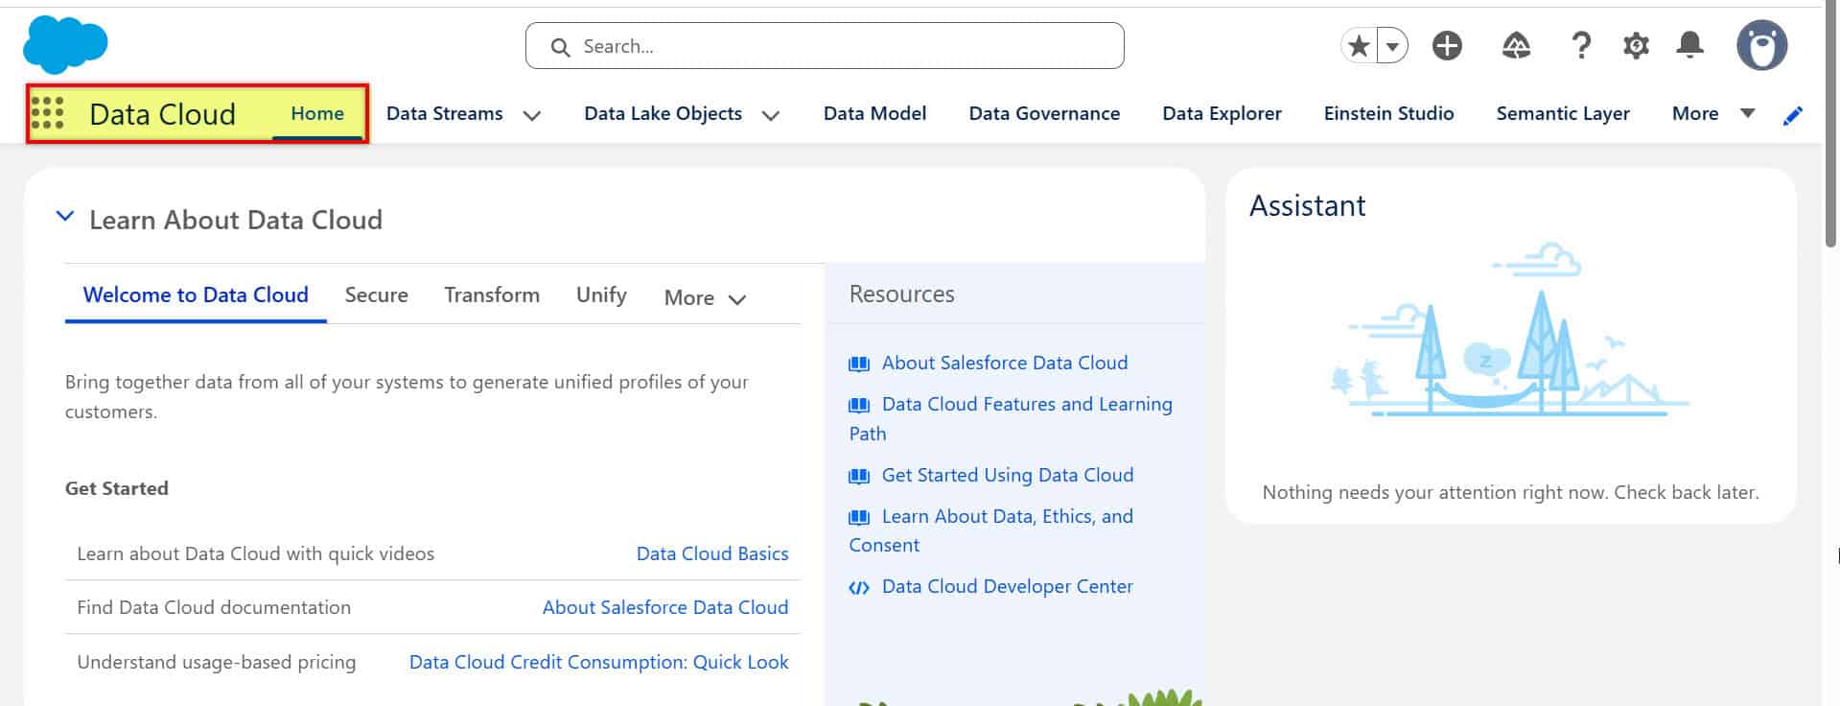Click the code icon beside Data Cloud Developer Center
This screenshot has width=1840, height=706.
859,587
